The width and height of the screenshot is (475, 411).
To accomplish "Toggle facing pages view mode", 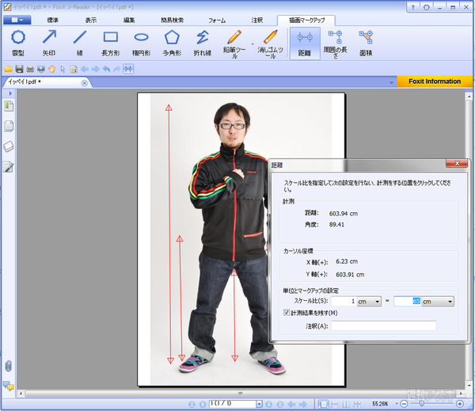I will tap(346, 404).
